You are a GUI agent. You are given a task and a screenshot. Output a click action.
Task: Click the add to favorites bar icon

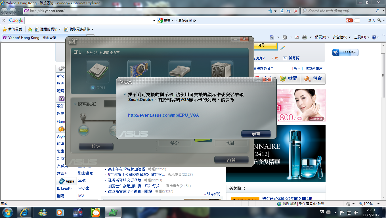pyautogui.click(x=30, y=29)
